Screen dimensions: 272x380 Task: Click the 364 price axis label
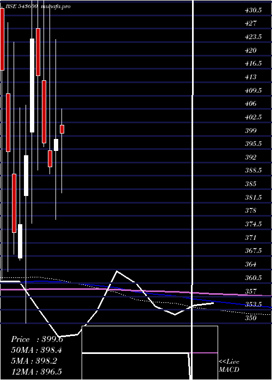[250, 264]
